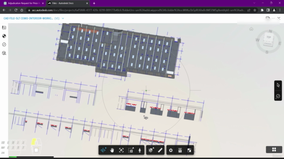
Task: Select the cursor markup tool on right panel
Action: coord(278,85)
